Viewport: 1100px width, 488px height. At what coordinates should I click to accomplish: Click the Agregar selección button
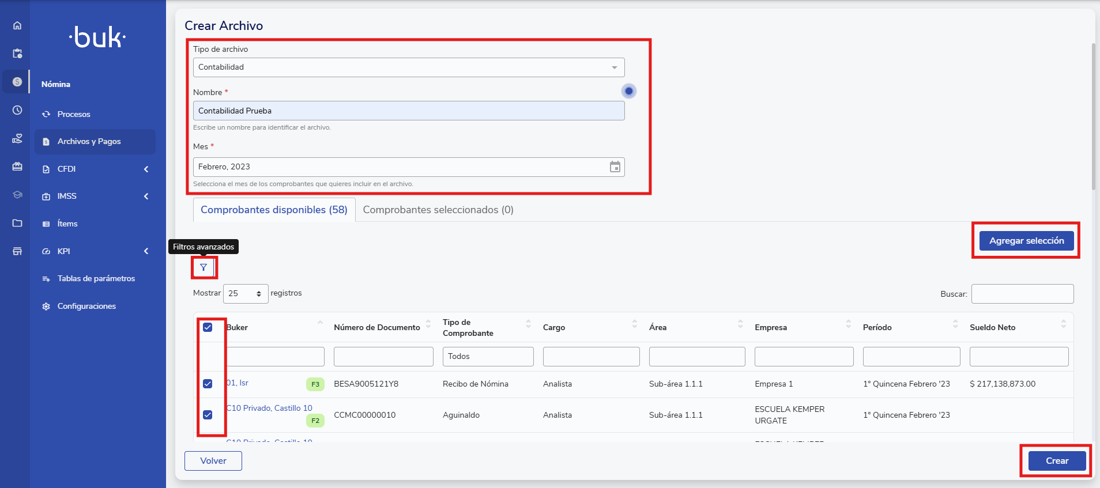[1026, 241]
